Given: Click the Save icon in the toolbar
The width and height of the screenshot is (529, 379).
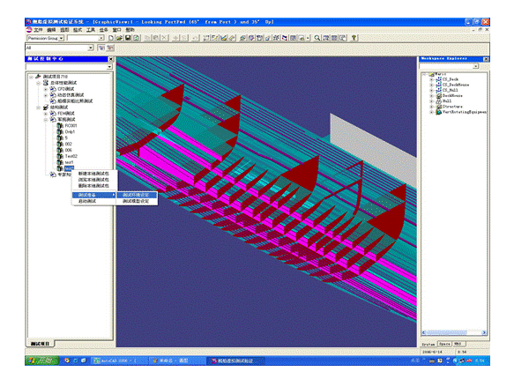Looking at the screenshot, I should pyautogui.click(x=128, y=38).
